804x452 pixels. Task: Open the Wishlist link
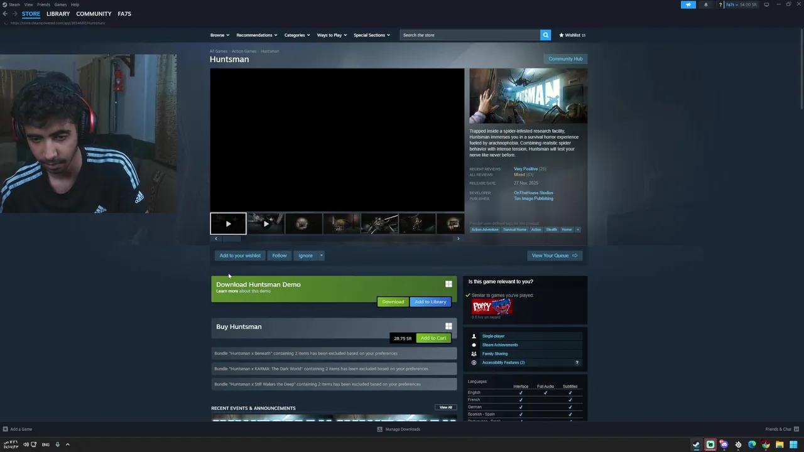coord(572,35)
